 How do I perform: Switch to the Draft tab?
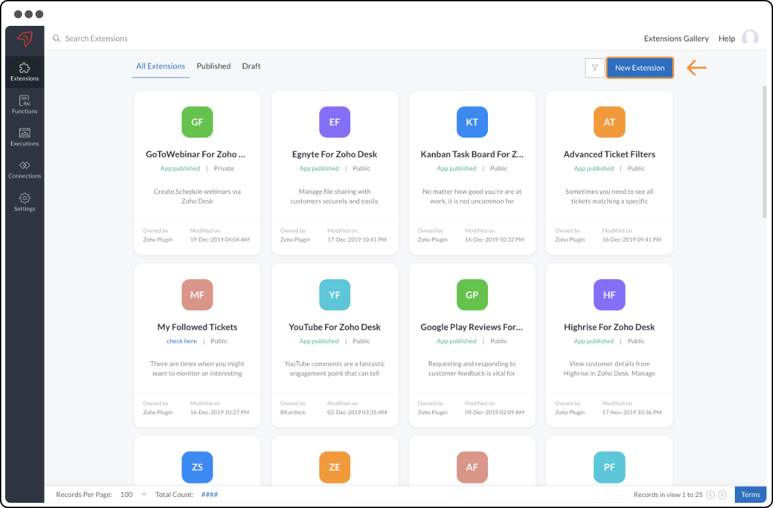tap(251, 66)
